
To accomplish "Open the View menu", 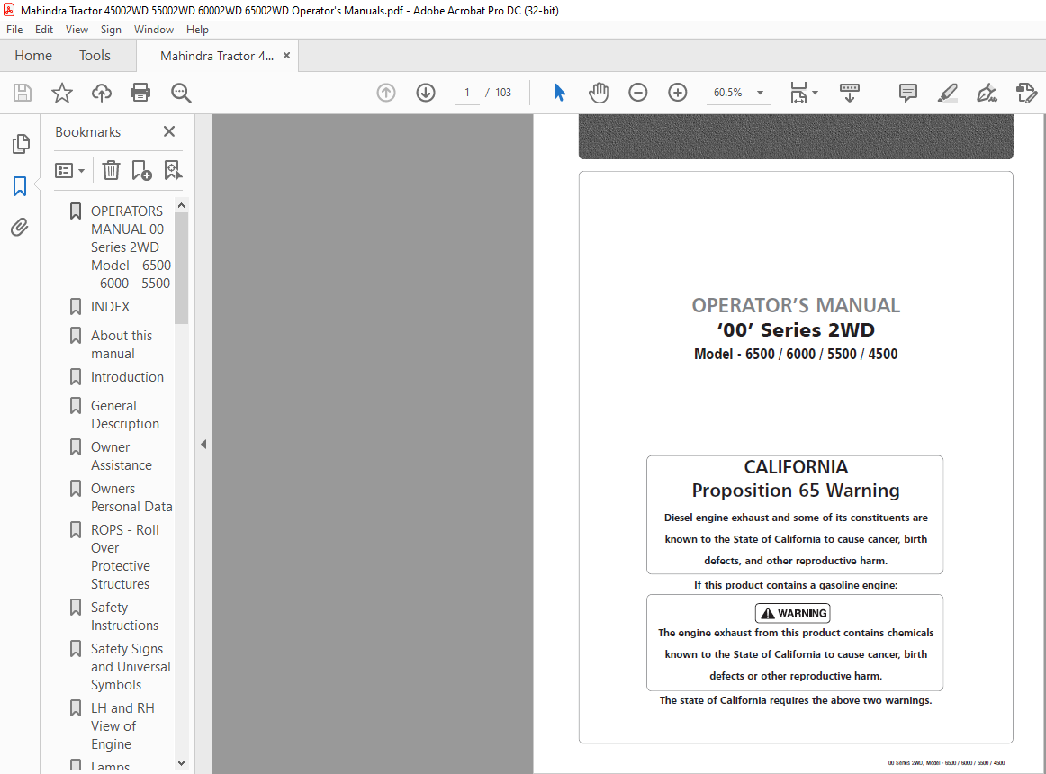I will point(77,30).
